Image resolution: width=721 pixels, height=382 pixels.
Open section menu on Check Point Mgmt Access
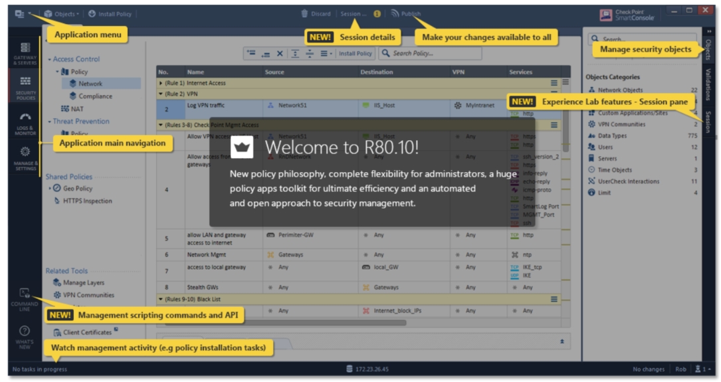554,125
